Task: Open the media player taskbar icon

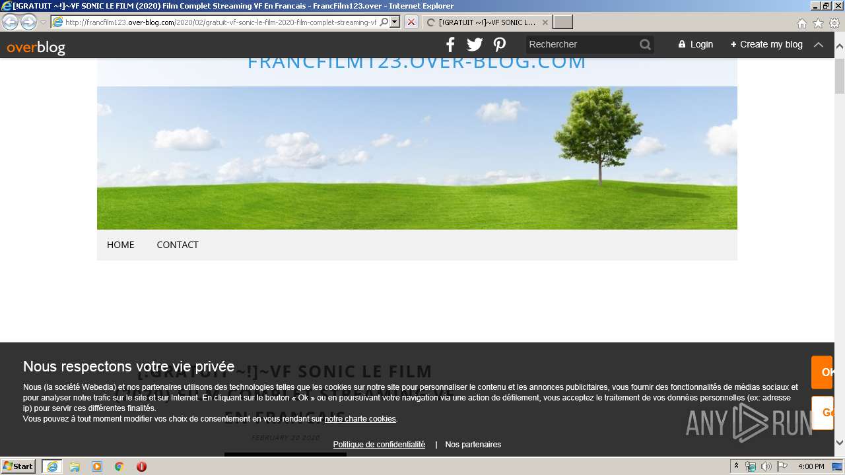Action: (97, 466)
